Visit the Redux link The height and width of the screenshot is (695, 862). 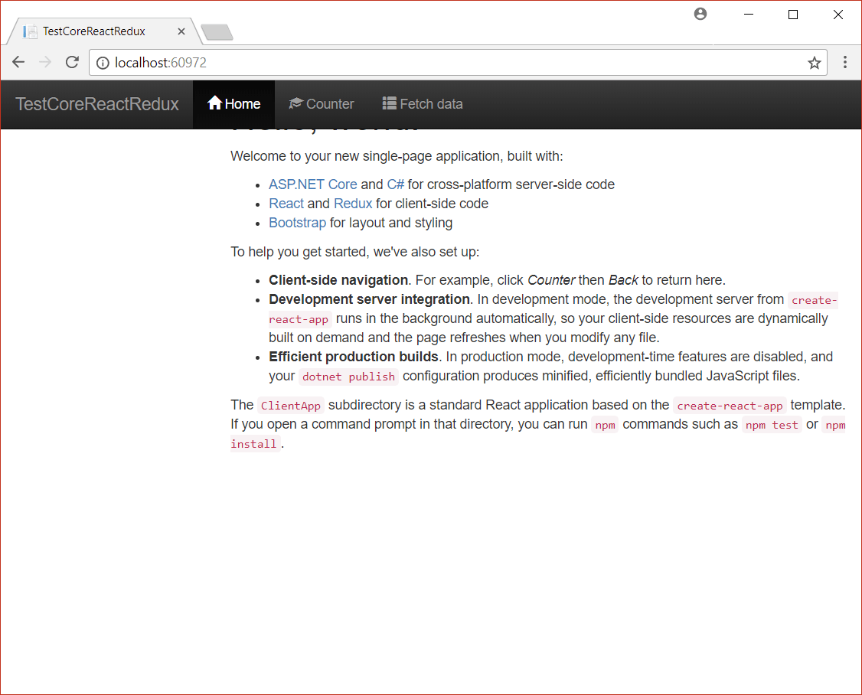(353, 204)
